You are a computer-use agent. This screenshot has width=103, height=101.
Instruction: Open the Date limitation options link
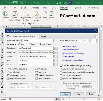71,50
